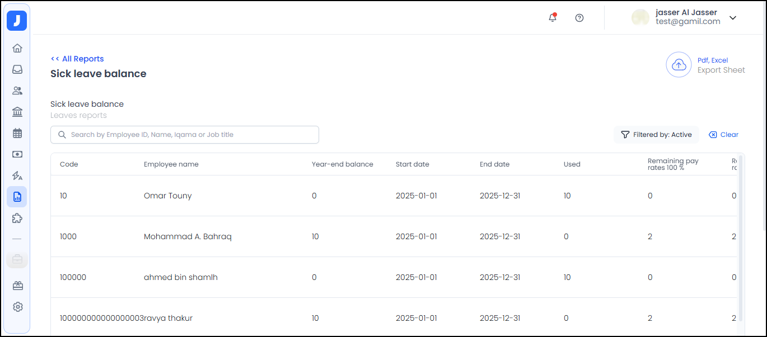Select the inbox tray icon in the sidebar
The image size is (767, 337).
tap(17, 69)
